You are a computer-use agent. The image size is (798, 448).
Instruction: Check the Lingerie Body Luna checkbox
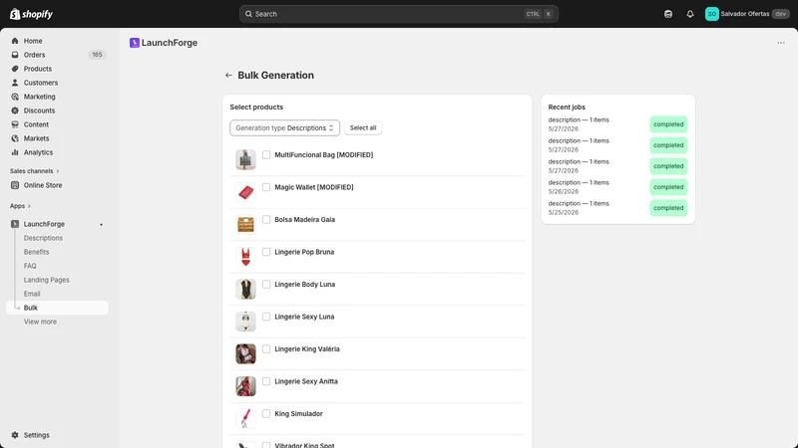point(266,284)
